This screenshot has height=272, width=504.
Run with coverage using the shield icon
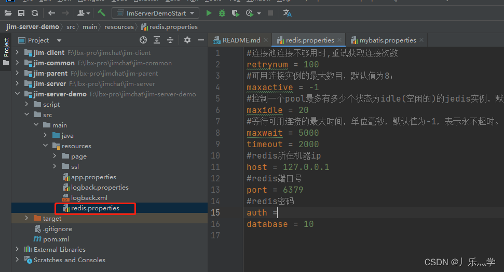pyautogui.click(x=236, y=13)
